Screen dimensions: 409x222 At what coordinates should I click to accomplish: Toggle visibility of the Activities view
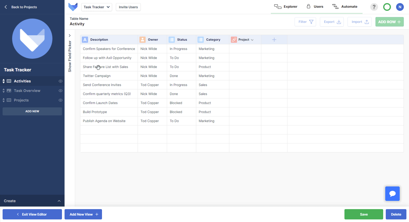[x=60, y=81]
